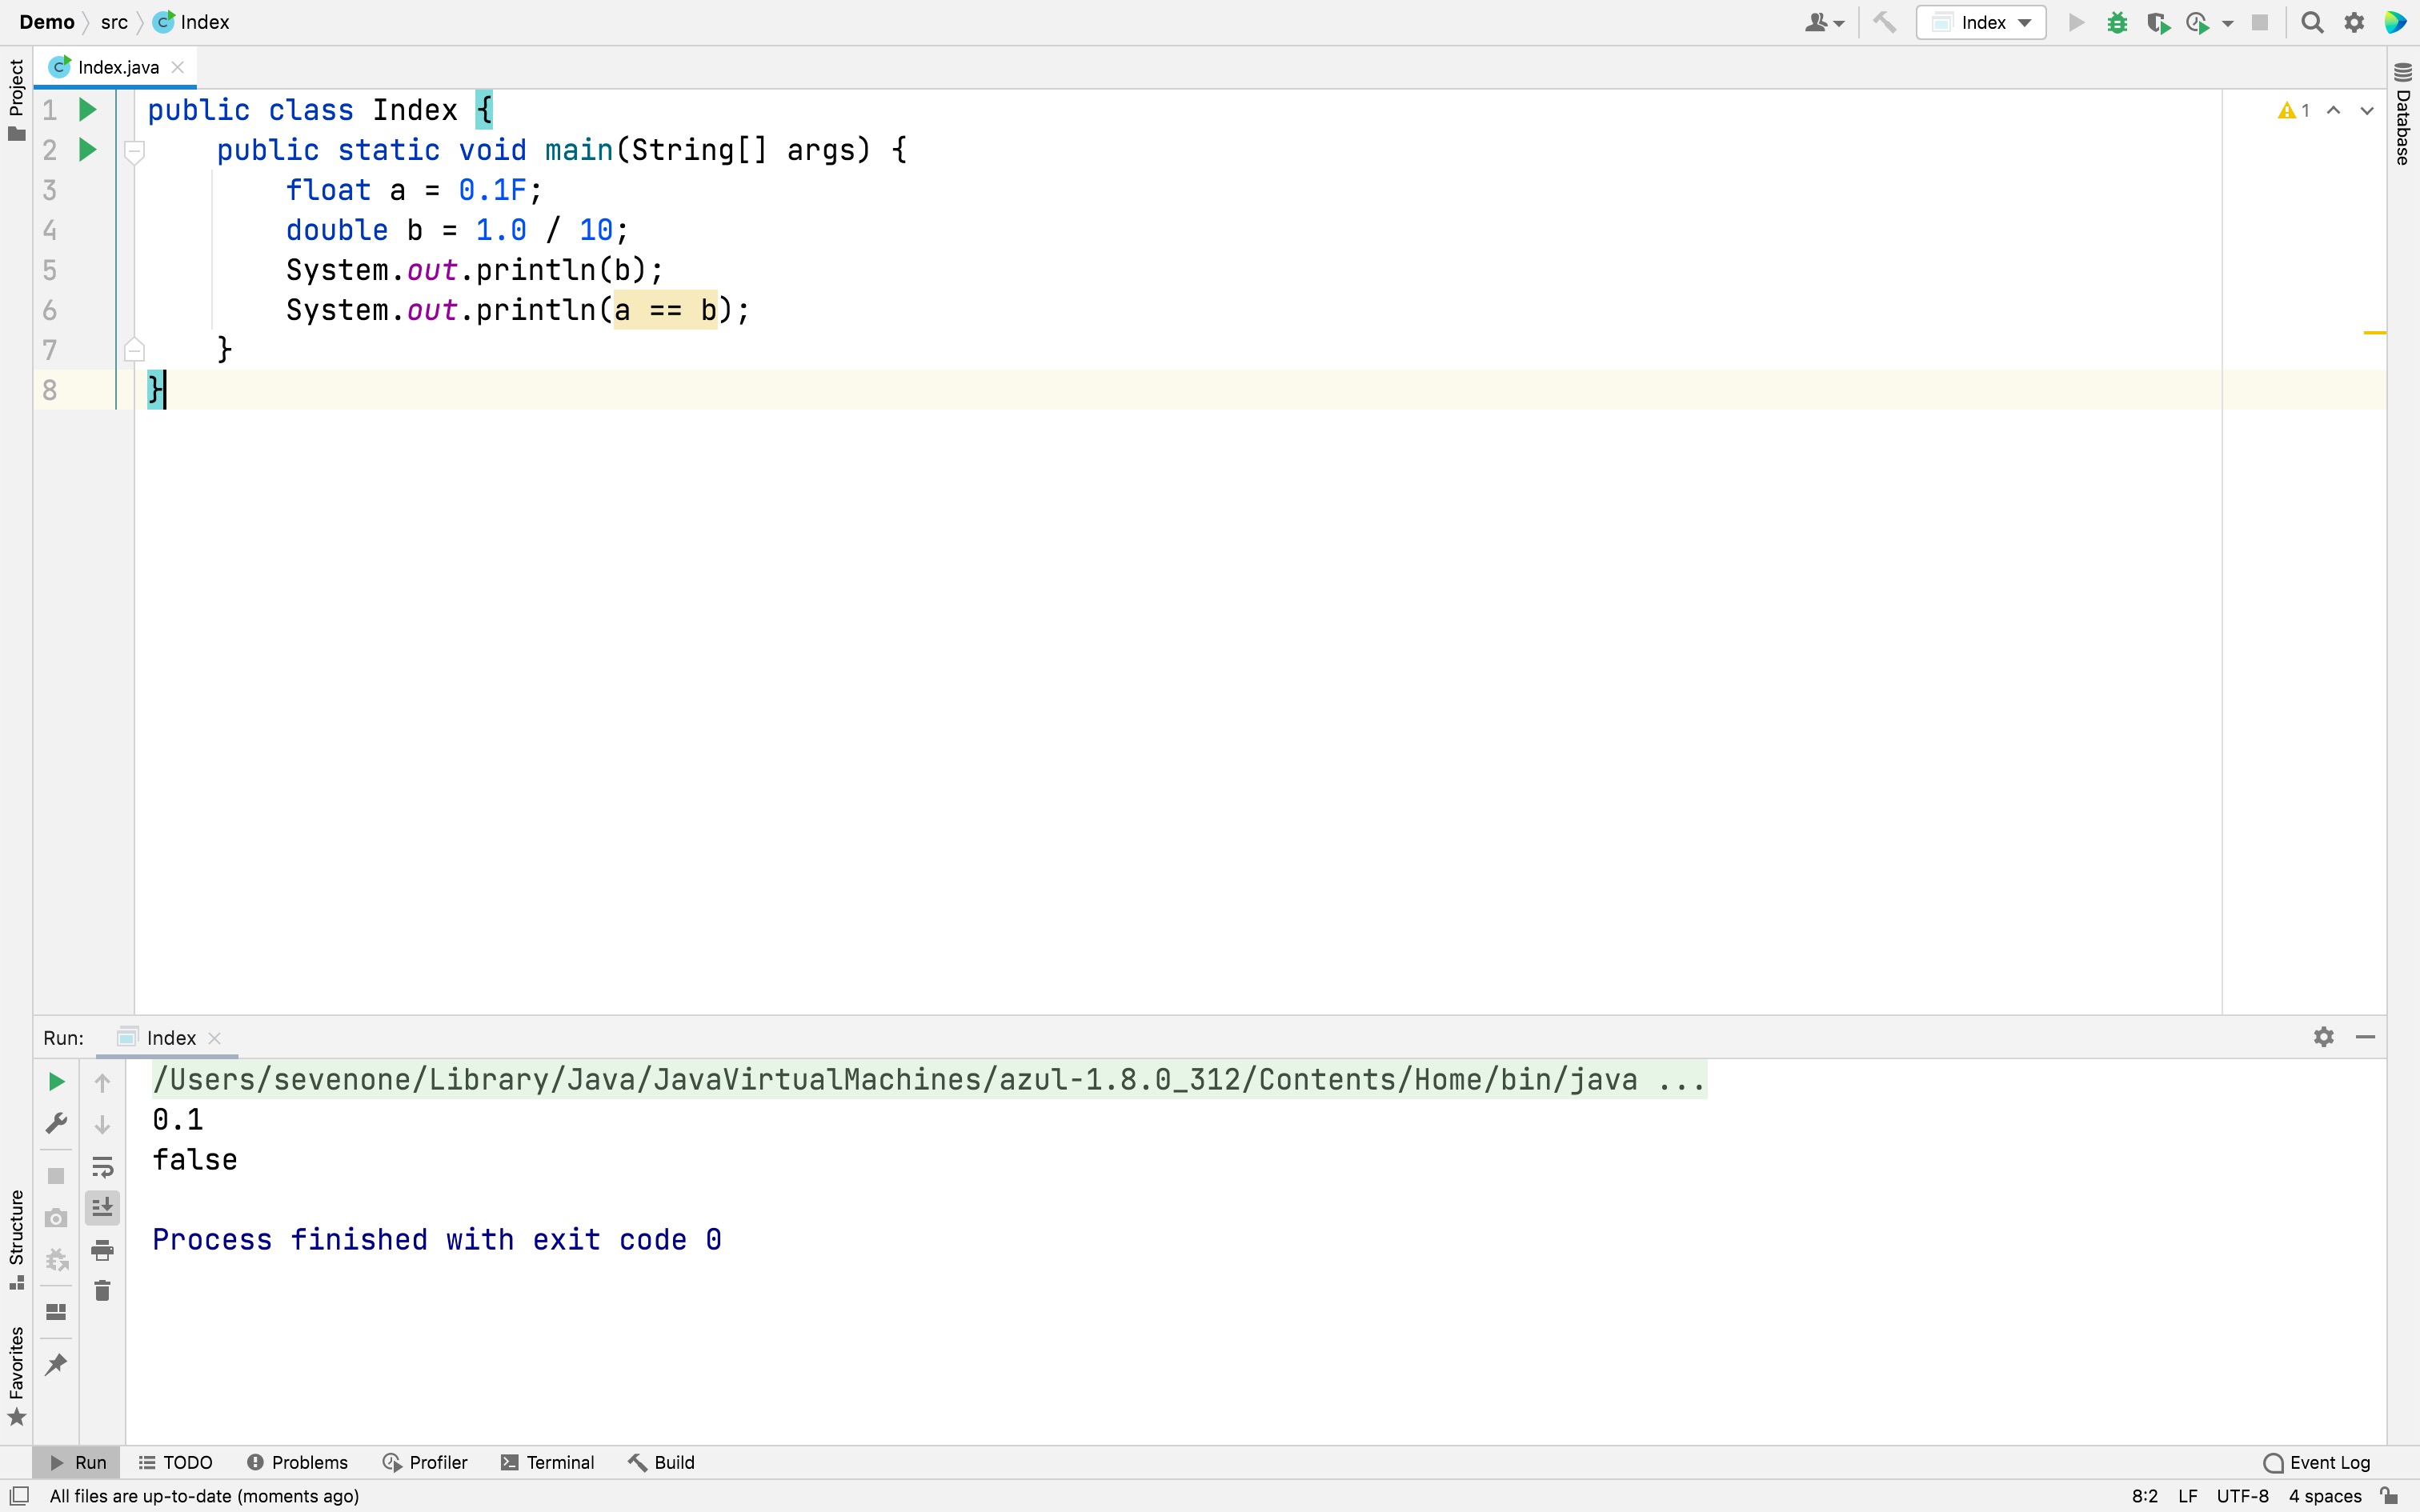Click the trash Clear All icon in console
Image resolution: width=2420 pixels, height=1512 pixels.
[102, 1291]
